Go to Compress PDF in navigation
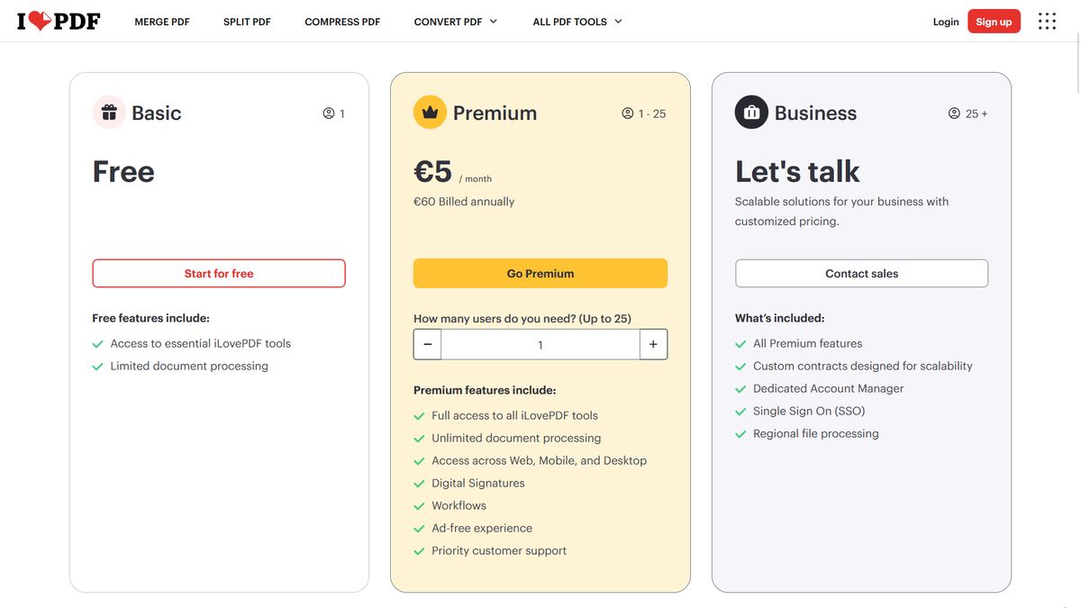The height and width of the screenshot is (608, 1081). pyautogui.click(x=342, y=22)
